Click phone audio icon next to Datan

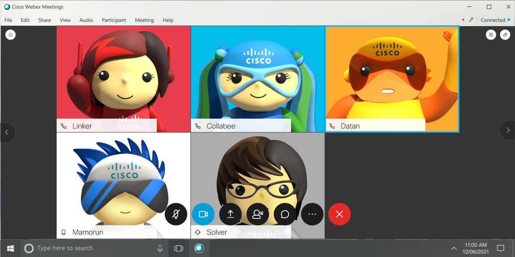(332, 126)
